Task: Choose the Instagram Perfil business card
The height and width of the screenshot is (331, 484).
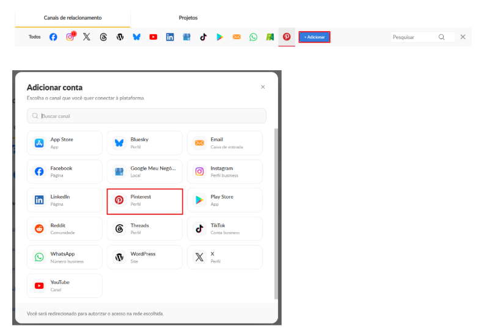Action: tap(225, 172)
